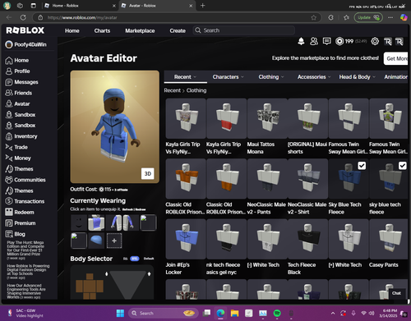This screenshot has height=321, width=411.
Task: Go to Marketplace in top navigation
Action: tap(140, 30)
